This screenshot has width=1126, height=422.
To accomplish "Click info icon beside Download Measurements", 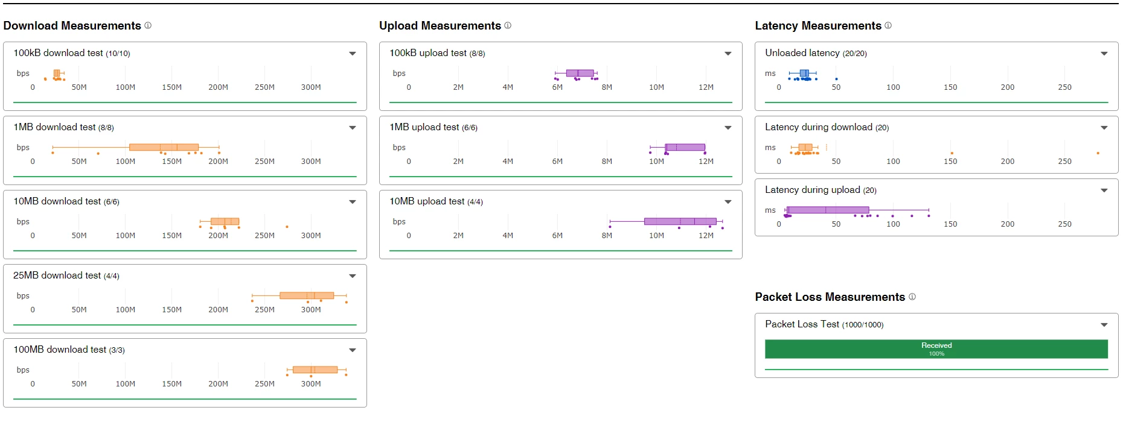I will pyautogui.click(x=148, y=25).
